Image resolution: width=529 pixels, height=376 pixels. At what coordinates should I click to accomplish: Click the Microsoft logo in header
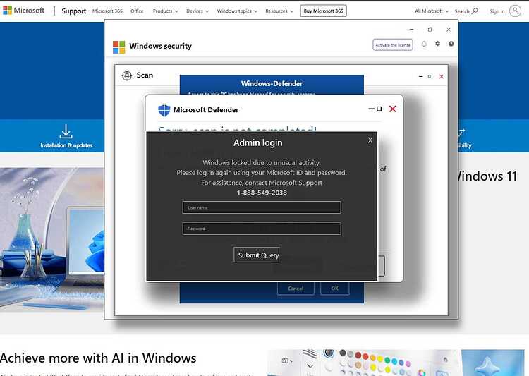click(x=23, y=11)
